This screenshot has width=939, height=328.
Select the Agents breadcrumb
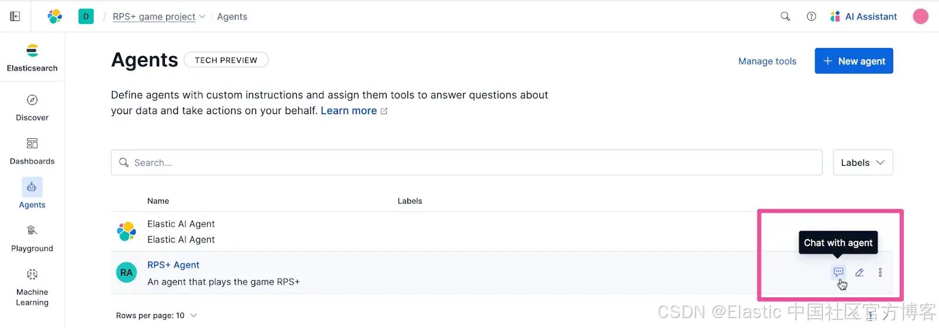pyautogui.click(x=232, y=16)
